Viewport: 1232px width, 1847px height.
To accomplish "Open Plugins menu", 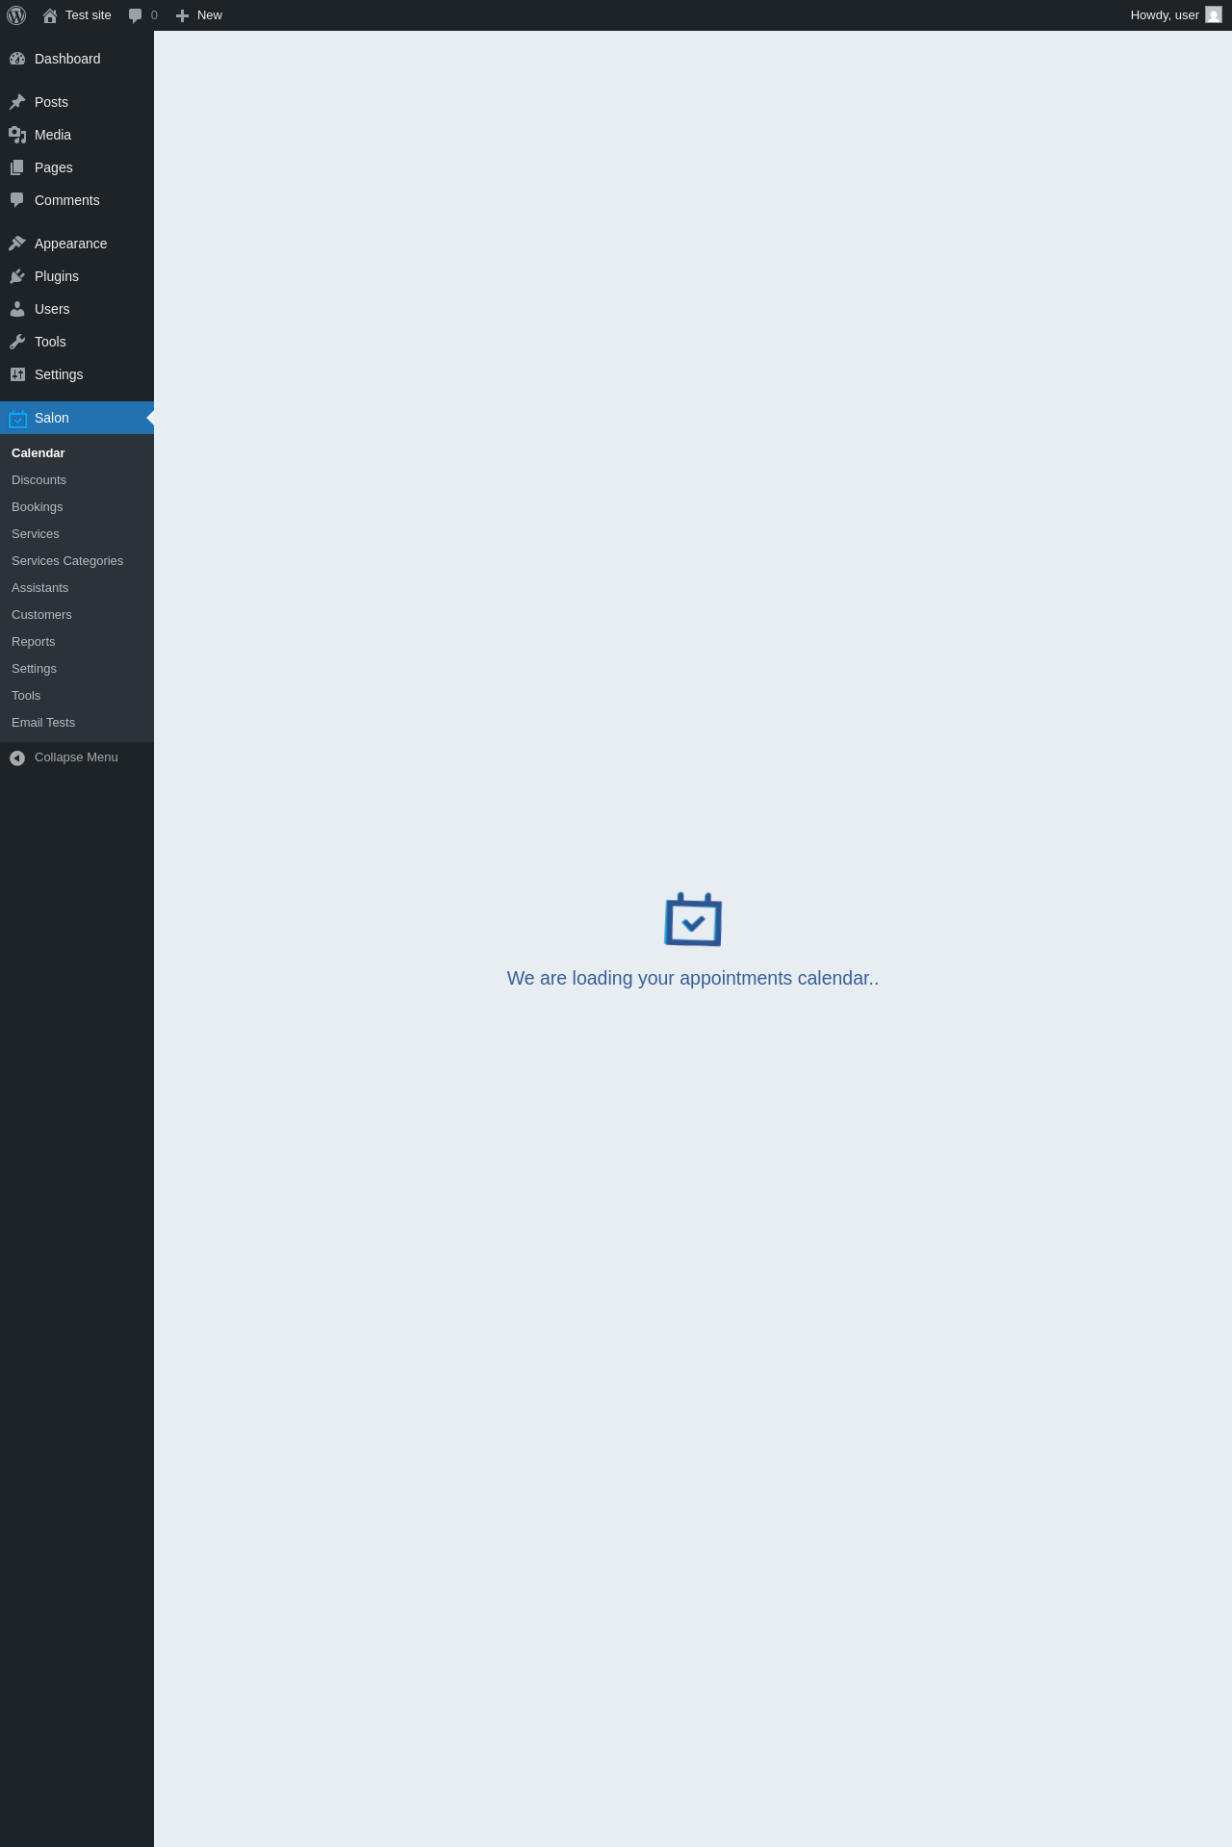I will pos(77,276).
